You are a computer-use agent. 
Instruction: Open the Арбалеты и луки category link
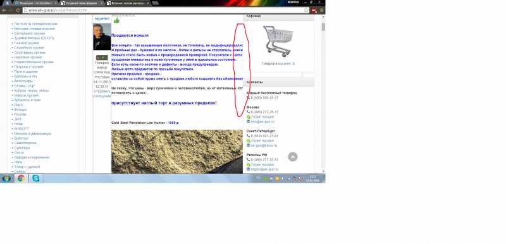click(x=27, y=101)
